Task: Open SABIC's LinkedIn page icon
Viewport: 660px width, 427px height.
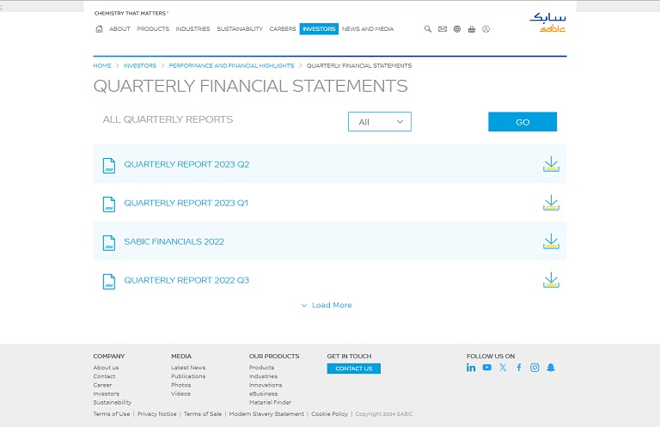Action: tap(471, 368)
